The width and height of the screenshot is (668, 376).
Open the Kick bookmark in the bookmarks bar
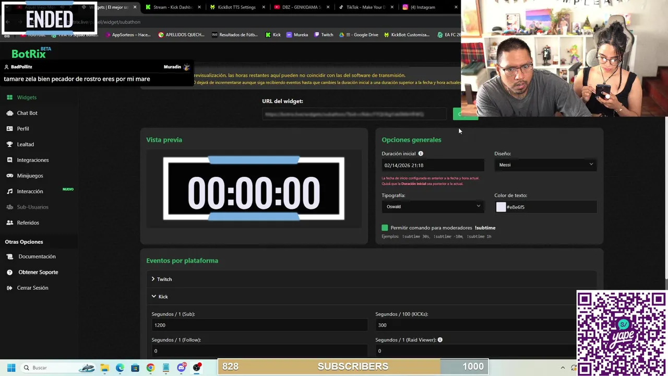(x=273, y=34)
